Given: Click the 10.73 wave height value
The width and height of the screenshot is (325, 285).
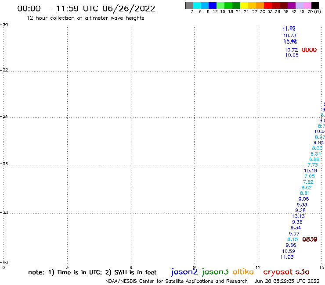Looking at the screenshot, I should 290,36.
